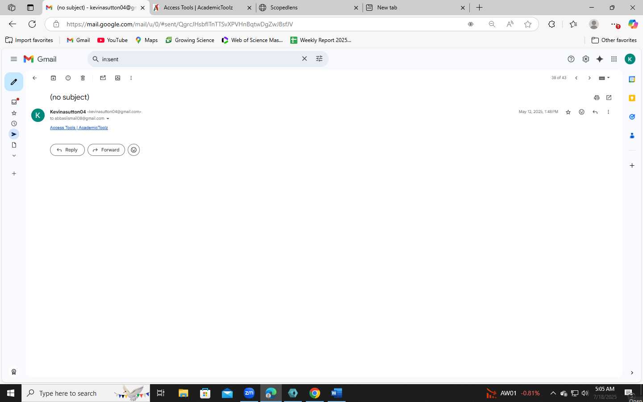Open Weekly Report 2025 bookmark

coord(321,40)
